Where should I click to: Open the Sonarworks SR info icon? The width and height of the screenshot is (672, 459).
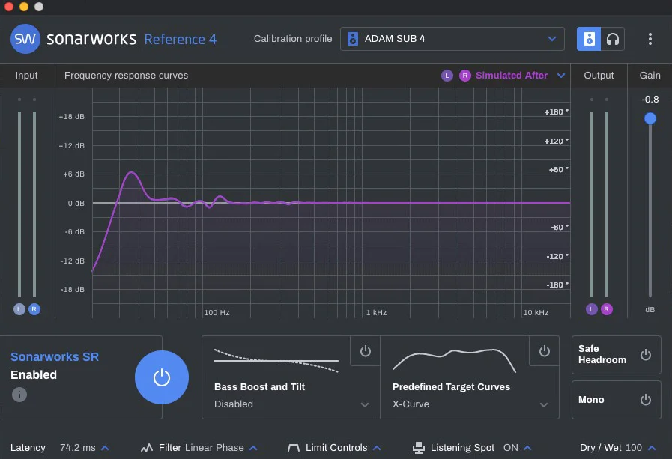tap(19, 395)
